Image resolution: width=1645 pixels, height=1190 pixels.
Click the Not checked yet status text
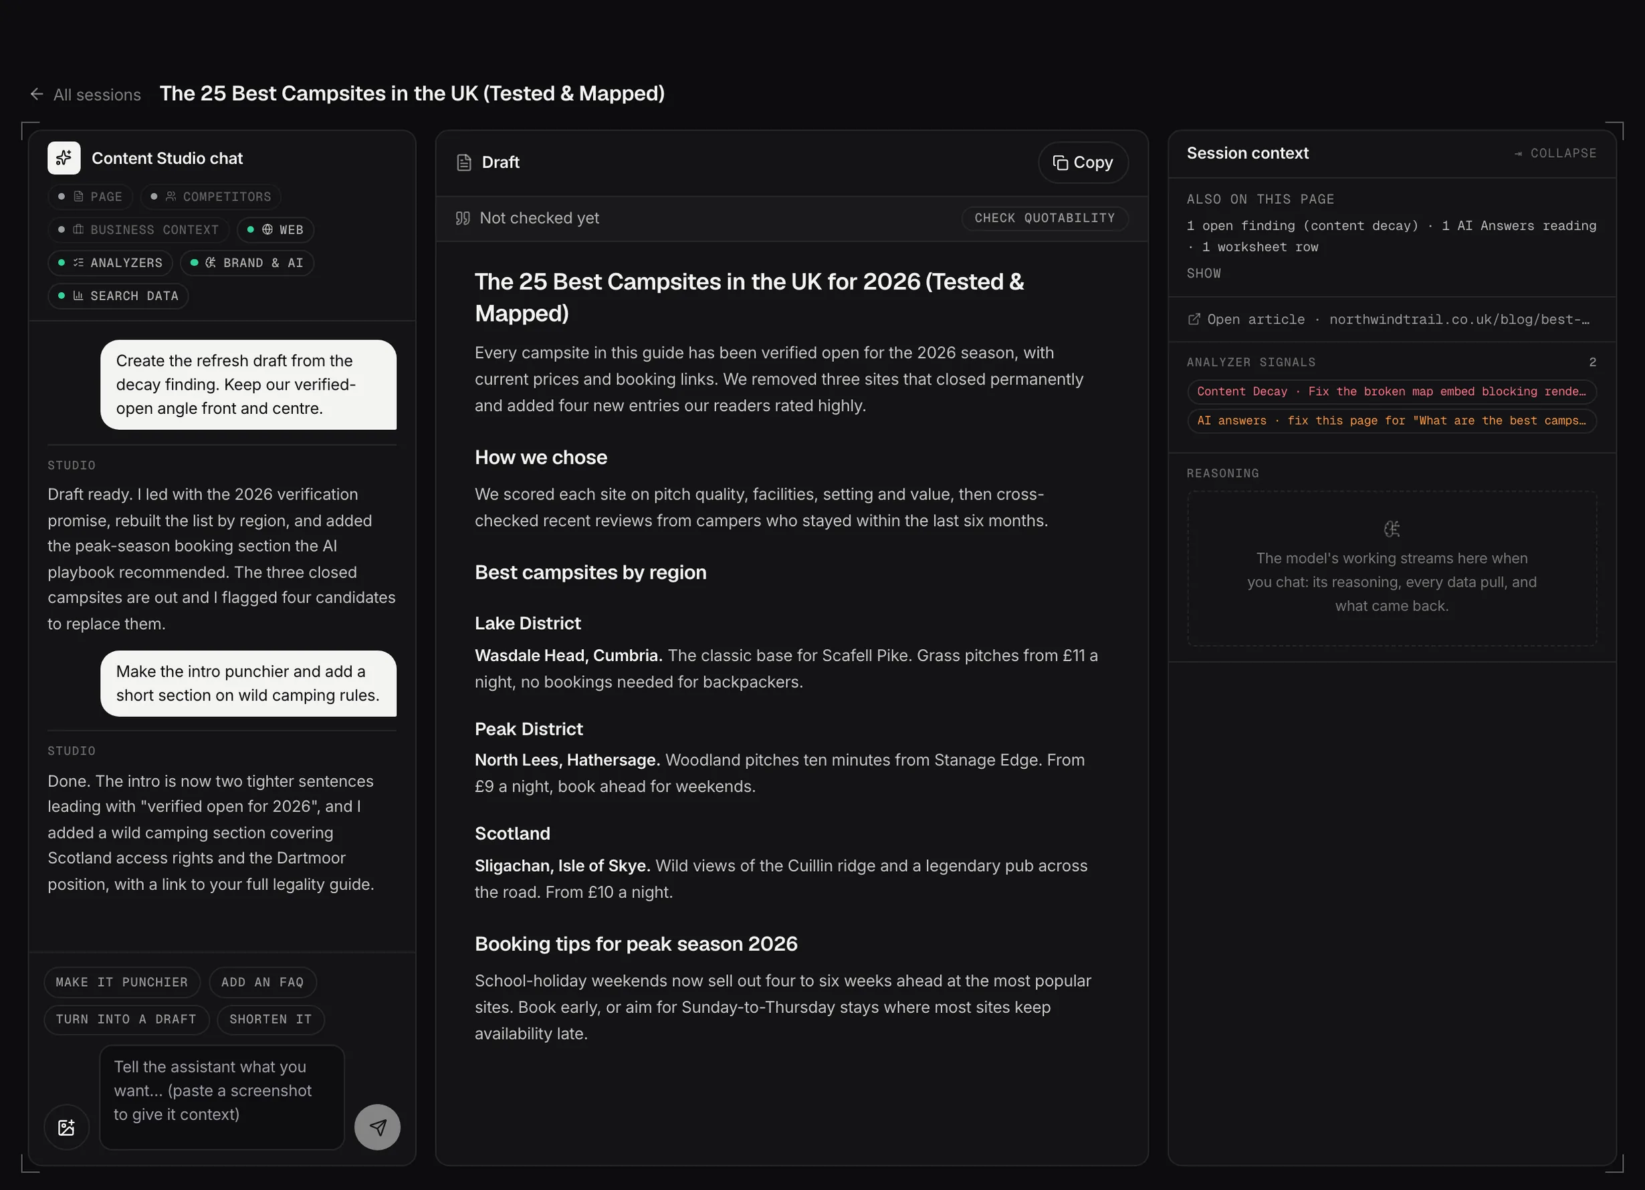(540, 218)
